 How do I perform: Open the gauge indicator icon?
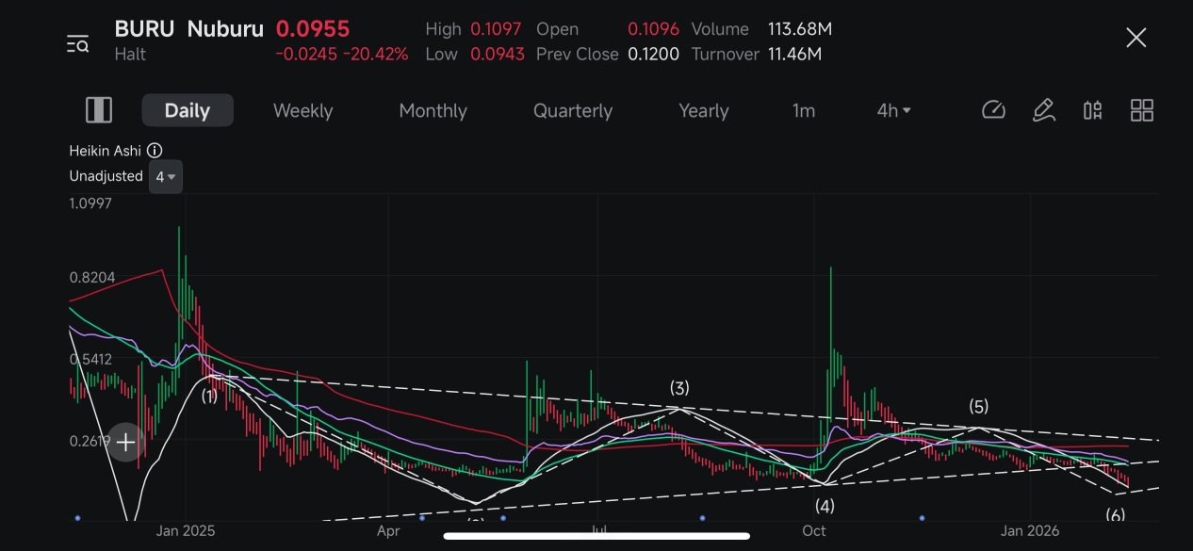[993, 110]
